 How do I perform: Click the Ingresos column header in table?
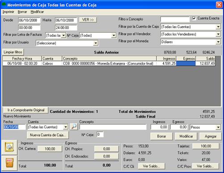point(166,58)
